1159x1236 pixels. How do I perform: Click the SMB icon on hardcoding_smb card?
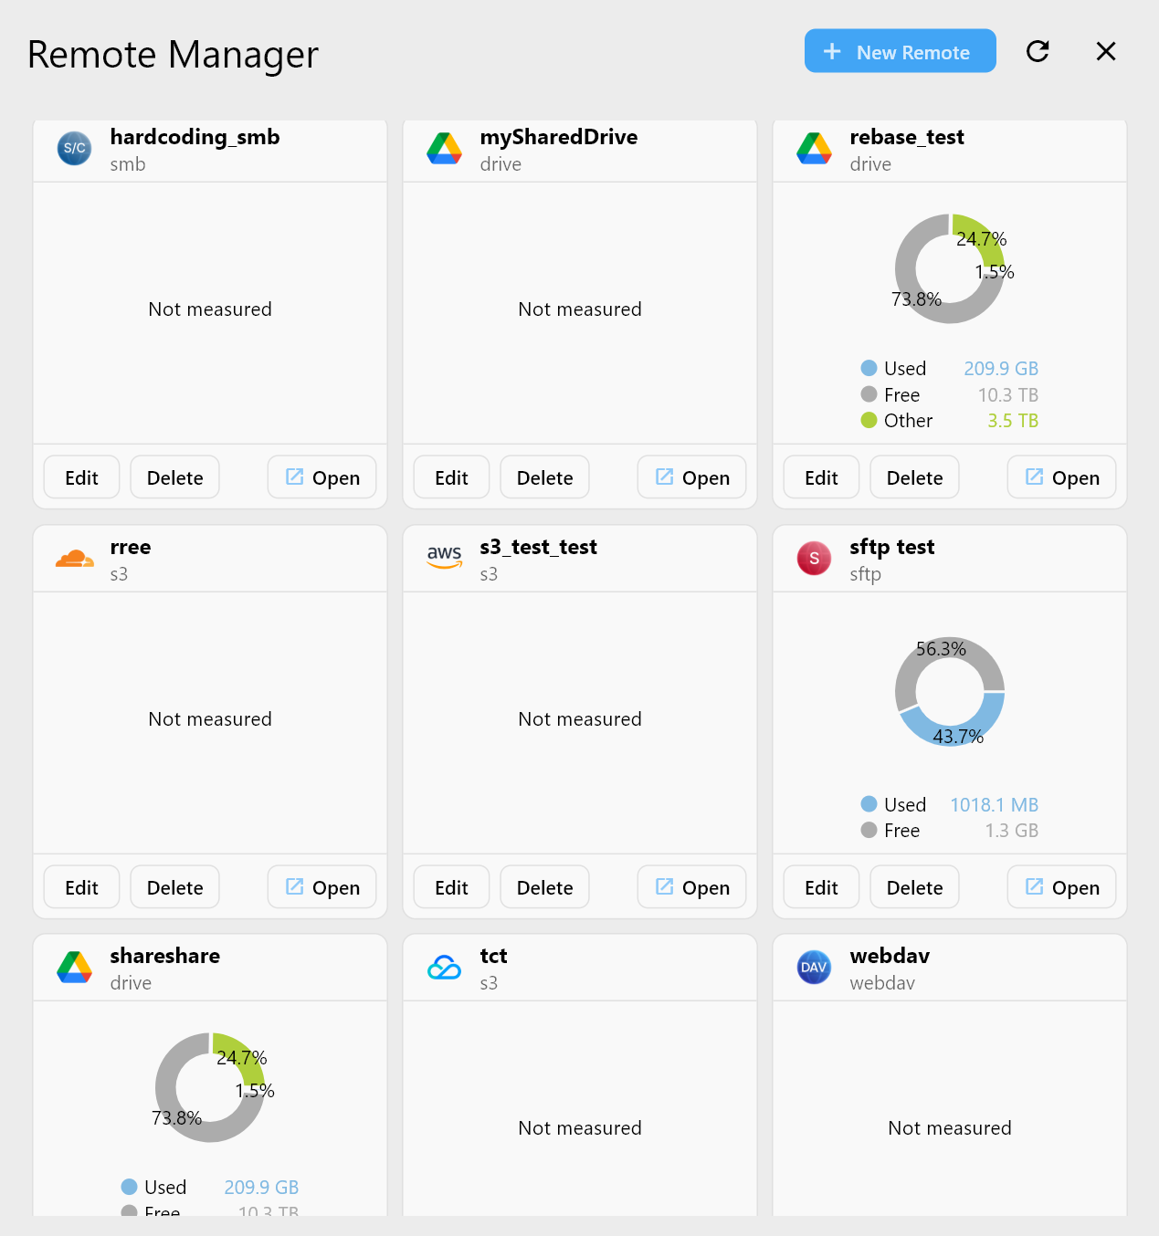[x=74, y=149]
